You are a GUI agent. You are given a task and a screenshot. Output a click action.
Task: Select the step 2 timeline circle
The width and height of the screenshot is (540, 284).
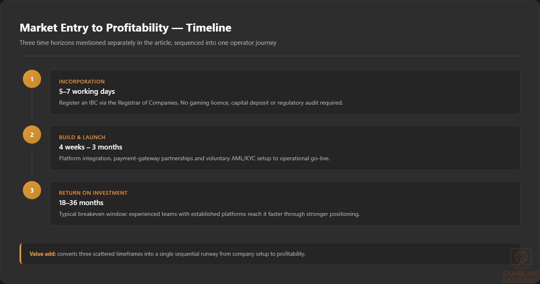[x=32, y=135]
